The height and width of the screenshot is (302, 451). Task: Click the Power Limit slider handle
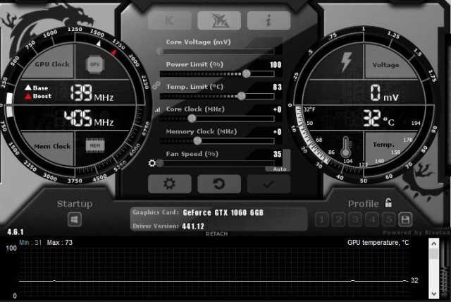pyautogui.click(x=247, y=73)
